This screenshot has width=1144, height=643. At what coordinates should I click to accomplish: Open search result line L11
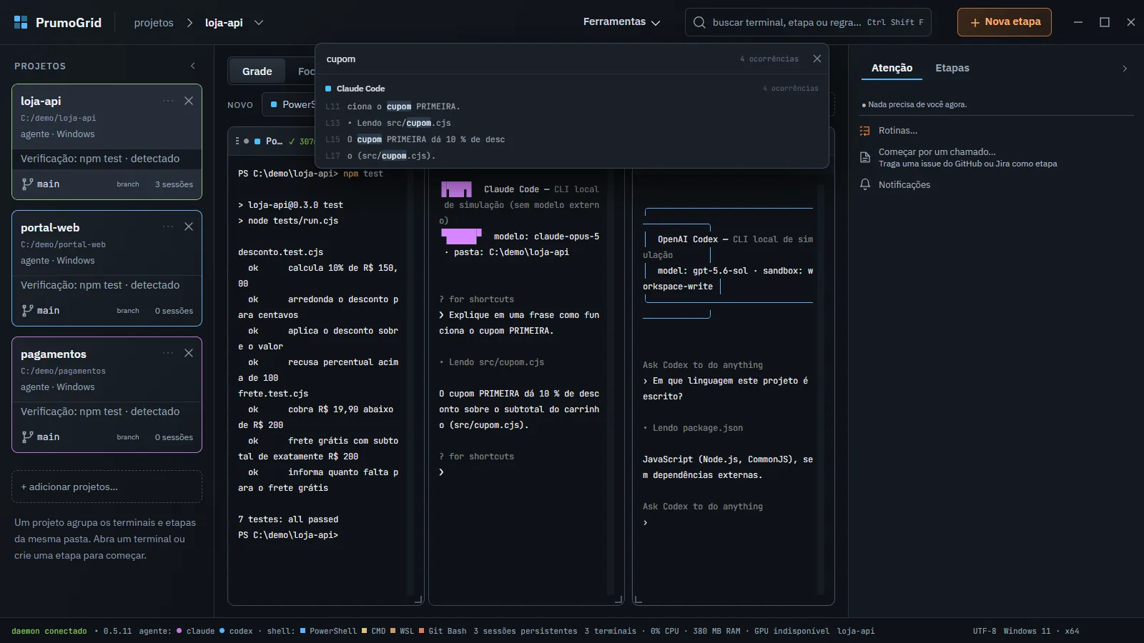[x=572, y=106]
